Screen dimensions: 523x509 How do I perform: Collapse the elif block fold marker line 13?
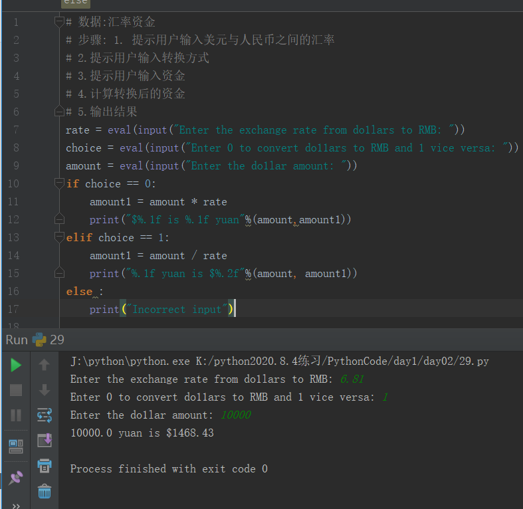tap(59, 237)
